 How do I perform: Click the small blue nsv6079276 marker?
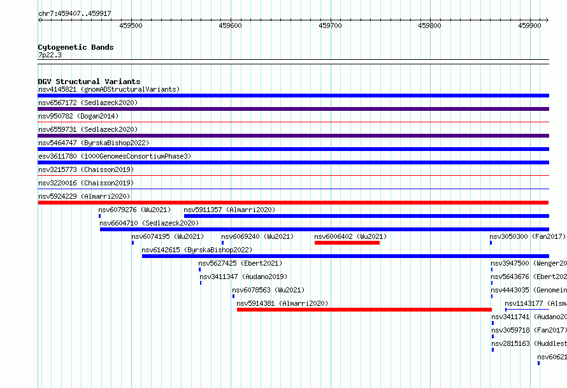(x=100, y=216)
